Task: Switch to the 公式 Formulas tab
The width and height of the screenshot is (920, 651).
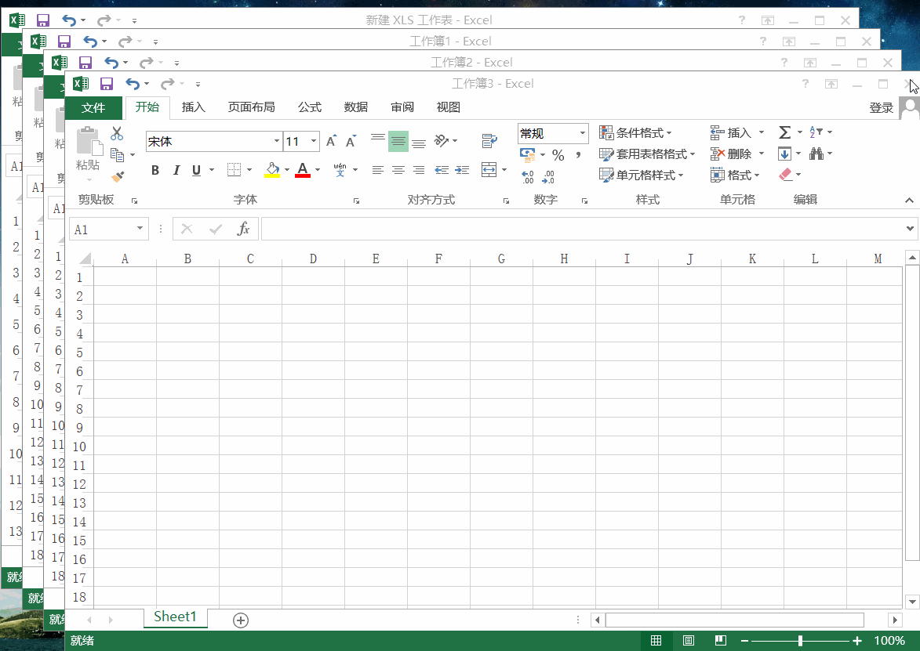Action: coord(309,107)
